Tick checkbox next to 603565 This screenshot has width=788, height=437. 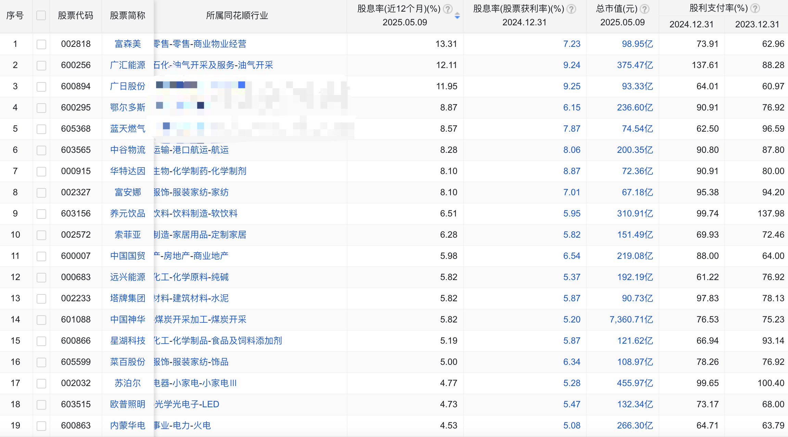(x=41, y=150)
